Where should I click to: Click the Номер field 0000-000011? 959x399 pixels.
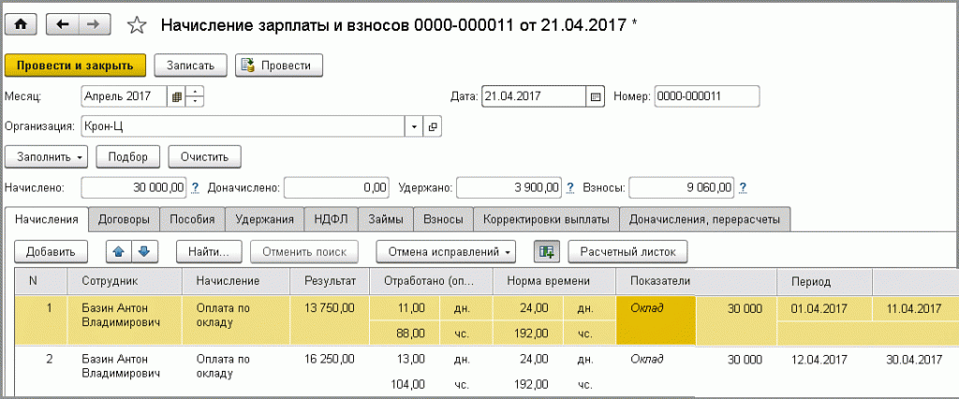707,96
